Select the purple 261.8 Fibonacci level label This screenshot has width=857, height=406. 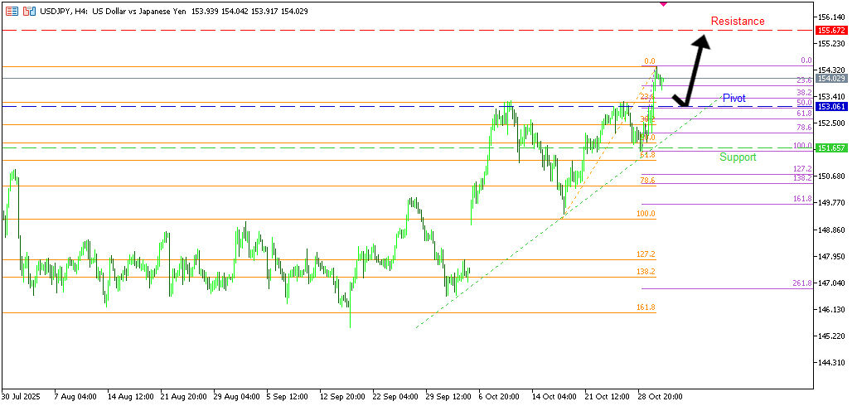click(x=801, y=283)
